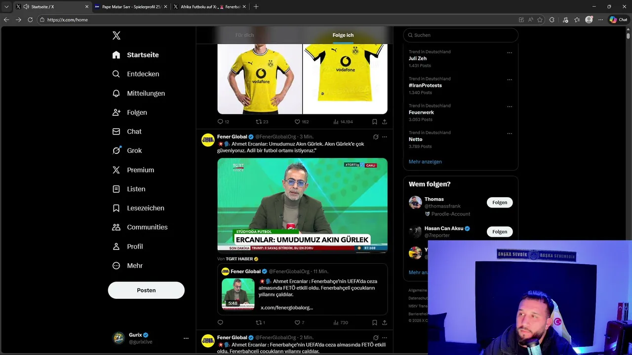Image resolution: width=632 pixels, height=355 pixels.
Task: View analytics of the post with 14.194 views
Action: click(x=343, y=122)
